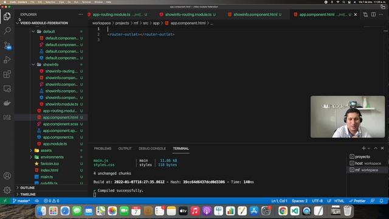Click the app.component.html breadcrumb segment
389x219 pixels.
pyautogui.click(x=188, y=23)
